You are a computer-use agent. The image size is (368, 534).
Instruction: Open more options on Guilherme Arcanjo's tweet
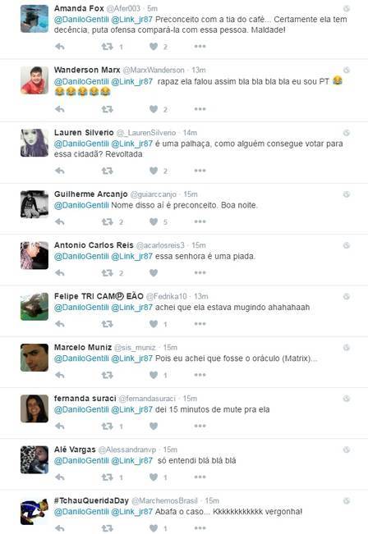click(200, 221)
